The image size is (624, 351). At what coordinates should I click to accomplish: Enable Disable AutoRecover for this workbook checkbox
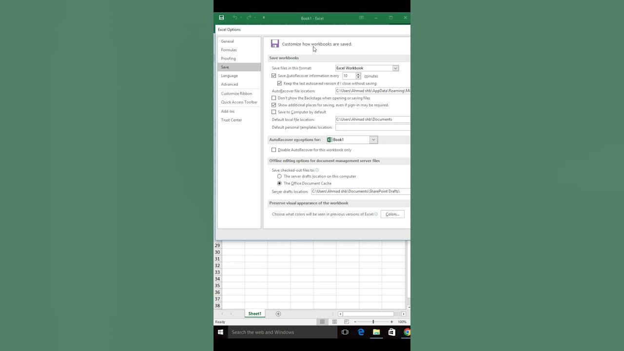pyautogui.click(x=274, y=150)
